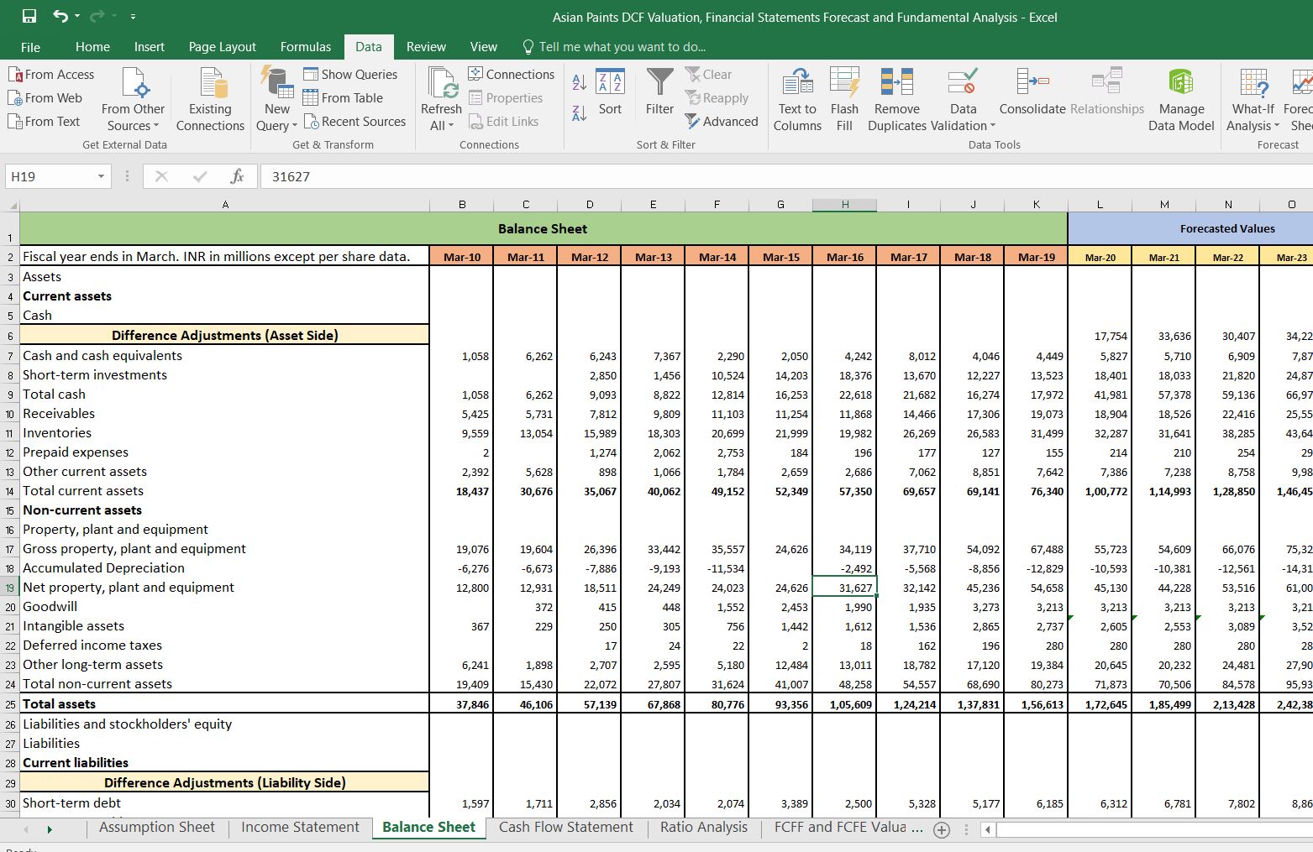Click the Save icon in the quick access toolbar
The width and height of the screenshot is (1313, 852).
point(29,16)
